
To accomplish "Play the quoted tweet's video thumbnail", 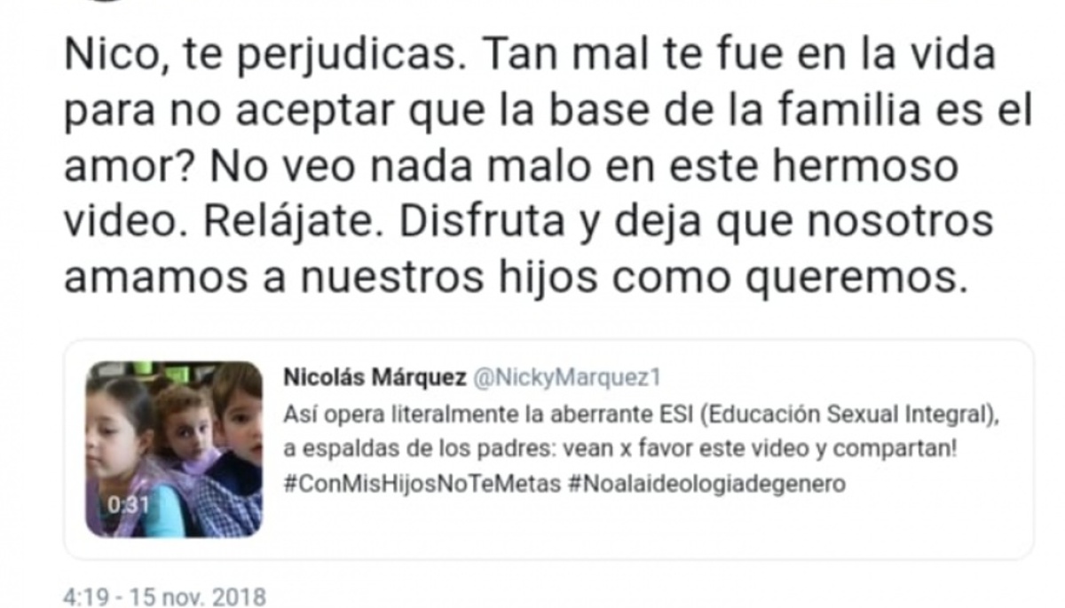I will point(174,449).
